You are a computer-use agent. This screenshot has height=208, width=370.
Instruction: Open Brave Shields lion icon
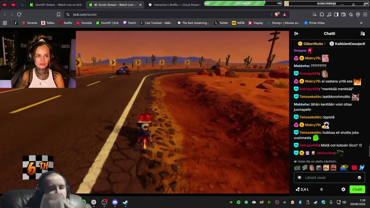pos(277,14)
